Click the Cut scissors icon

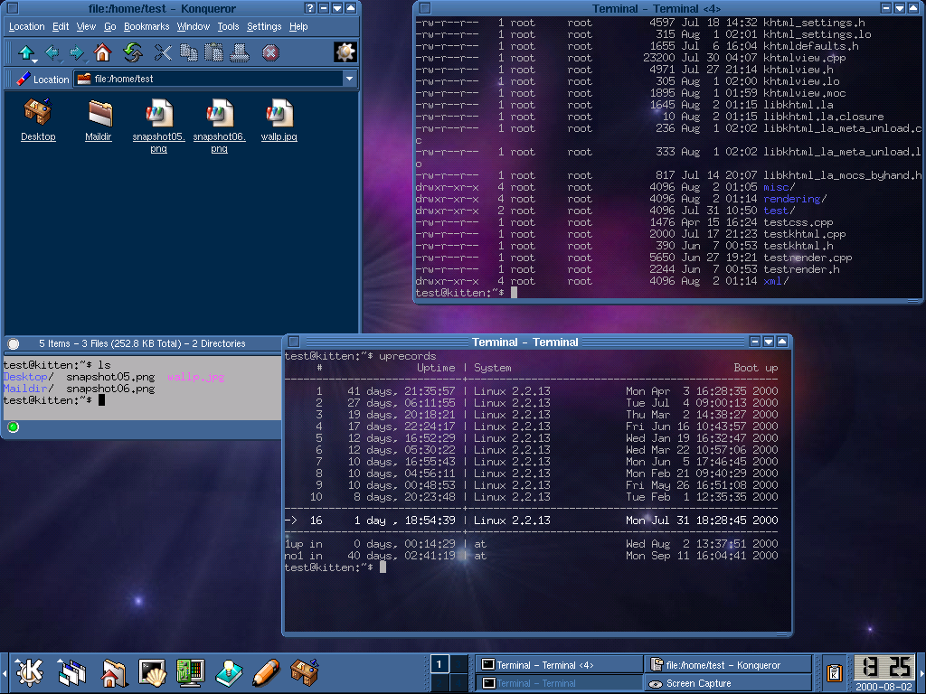tap(163, 52)
